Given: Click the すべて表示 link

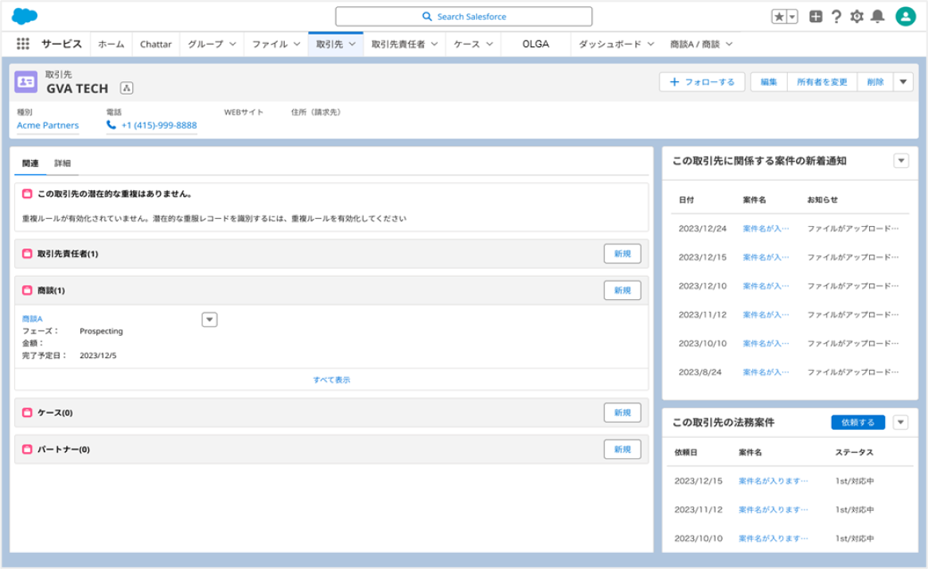Looking at the screenshot, I should [x=332, y=380].
